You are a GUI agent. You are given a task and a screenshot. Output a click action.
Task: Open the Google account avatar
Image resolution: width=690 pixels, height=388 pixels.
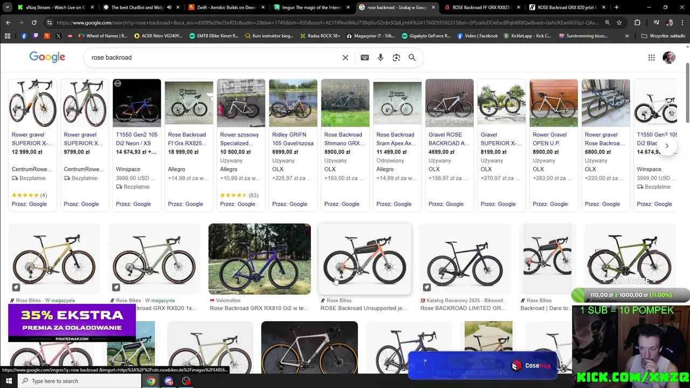click(x=669, y=58)
